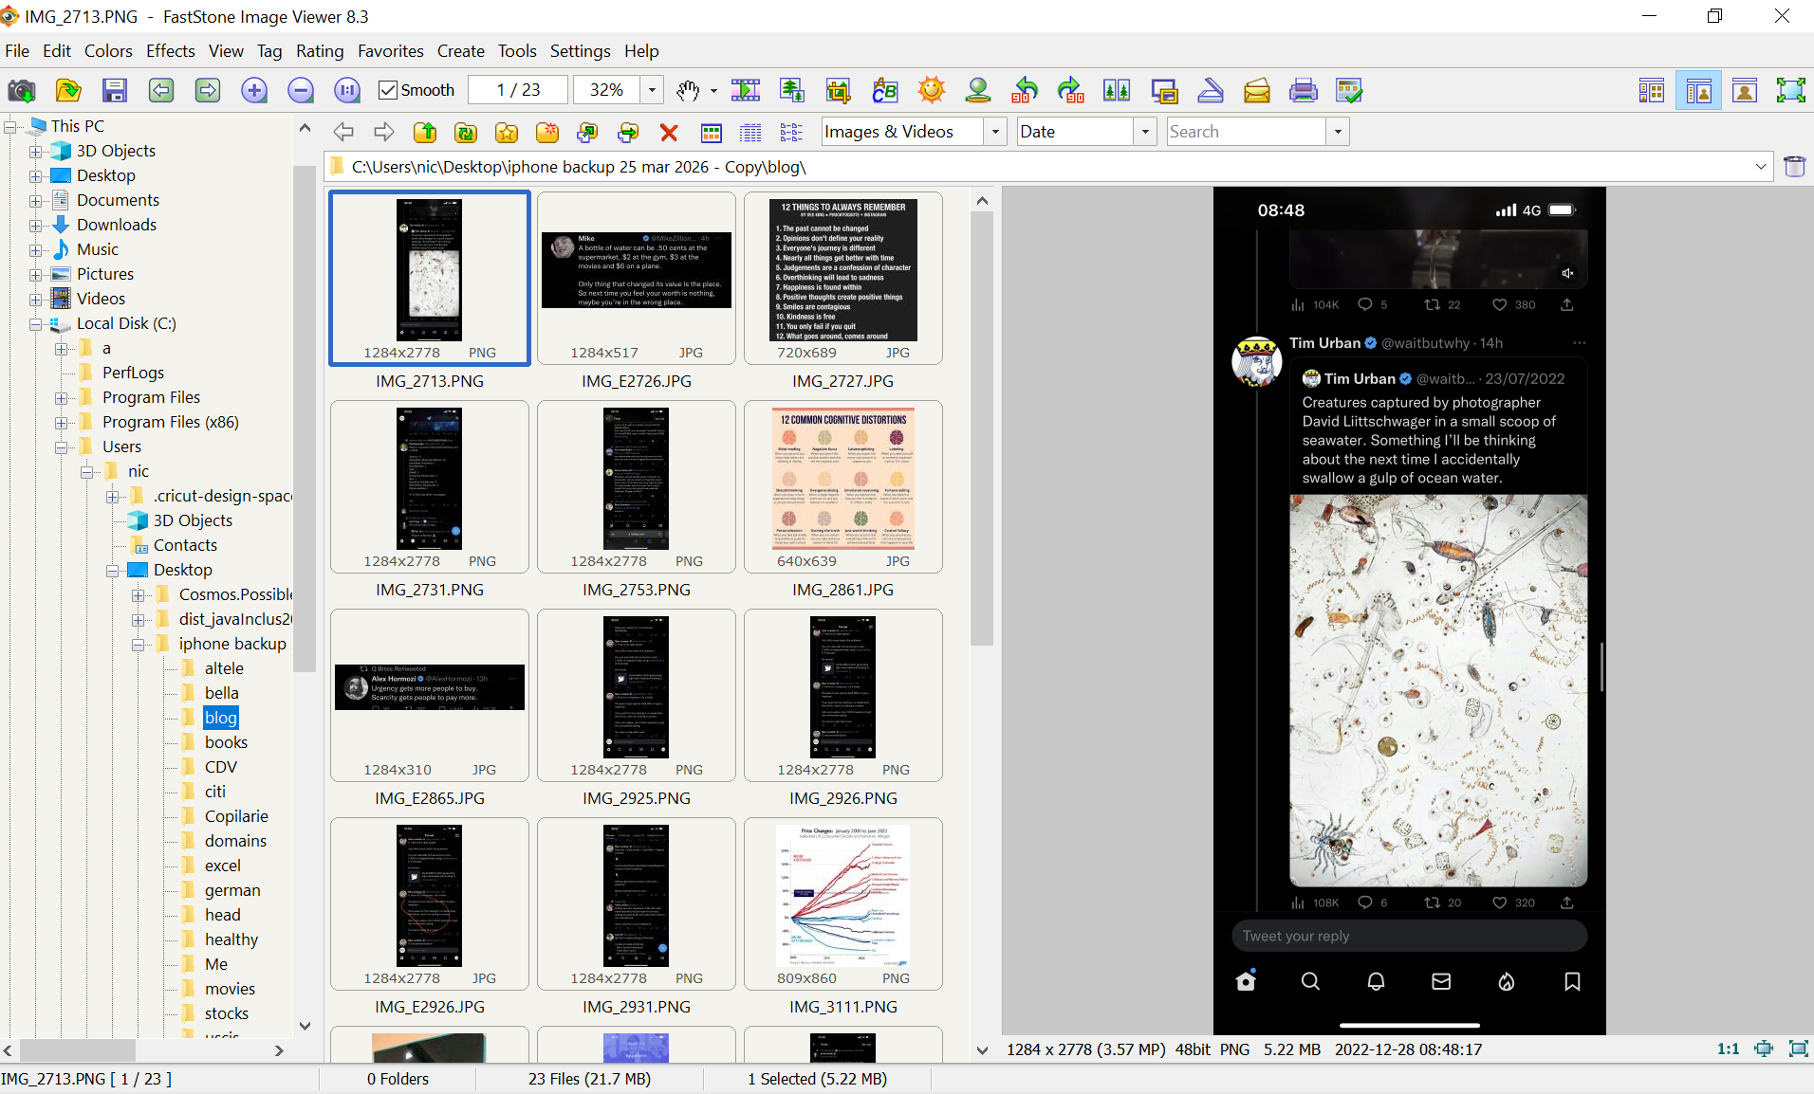1814x1094 pixels.
Task: Open the File menu
Action: [x=17, y=51]
